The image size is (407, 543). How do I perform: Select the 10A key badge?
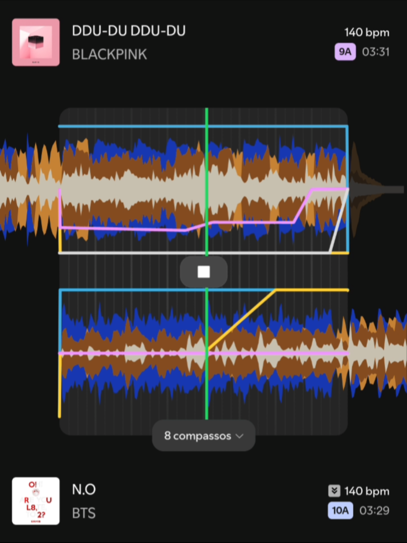[x=340, y=510]
